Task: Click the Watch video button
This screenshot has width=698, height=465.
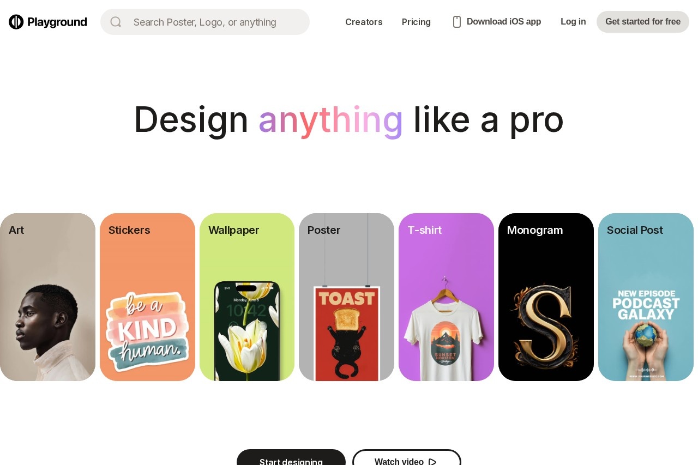Action: tap(407, 458)
